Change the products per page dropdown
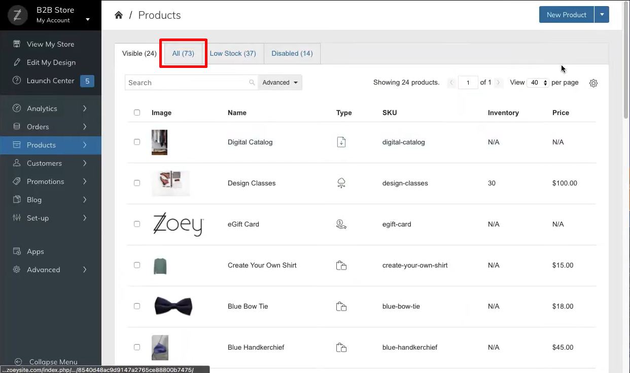630x373 pixels. click(537, 82)
